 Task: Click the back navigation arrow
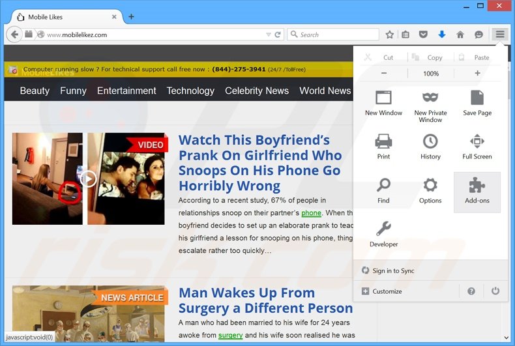point(14,35)
